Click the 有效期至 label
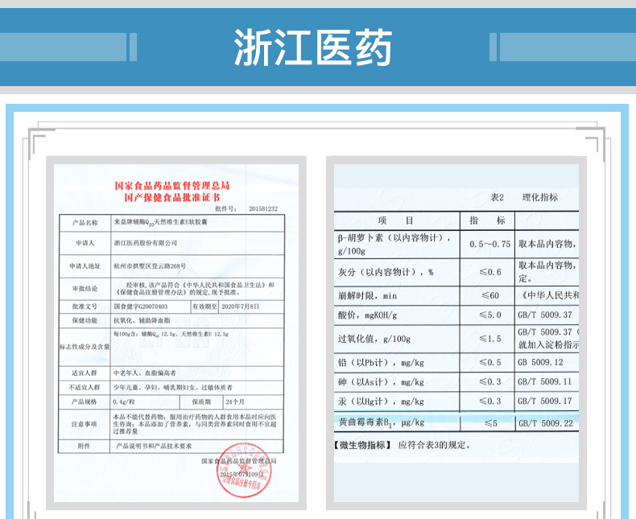636x519 pixels. click(204, 307)
